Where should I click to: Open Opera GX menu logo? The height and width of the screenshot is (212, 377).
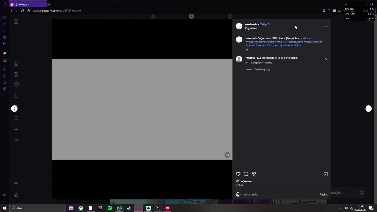click(x=5, y=4)
